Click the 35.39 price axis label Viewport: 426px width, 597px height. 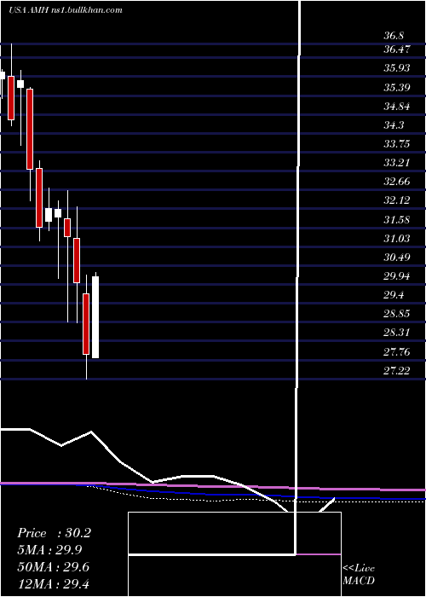397,88
